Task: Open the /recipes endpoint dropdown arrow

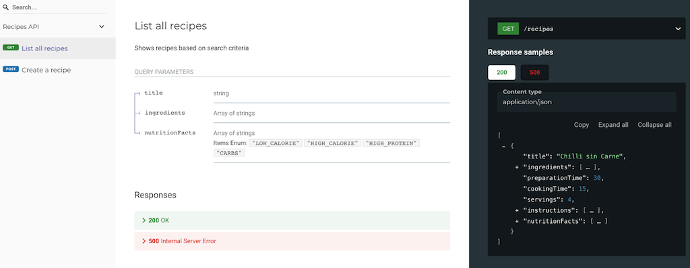Action: (678, 29)
